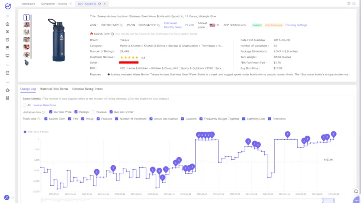Uncheck Frequently Bought Together
This screenshot has width=361, height=203.
pyautogui.click(x=201, y=119)
